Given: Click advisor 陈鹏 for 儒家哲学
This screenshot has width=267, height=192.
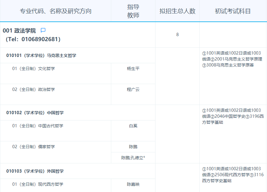Looking at the screenshot, I should click(133, 146).
